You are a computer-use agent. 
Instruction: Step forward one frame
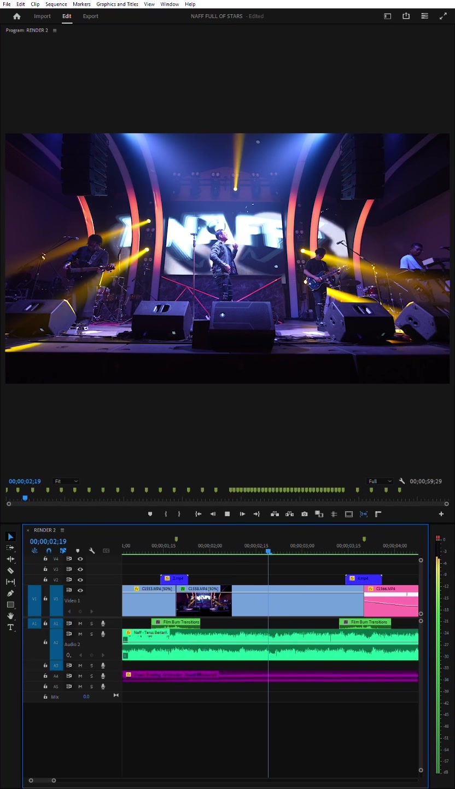pyautogui.click(x=242, y=514)
